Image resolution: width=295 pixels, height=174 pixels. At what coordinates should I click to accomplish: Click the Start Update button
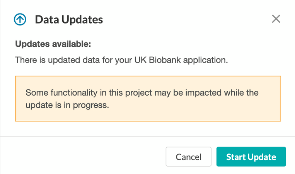point(251,157)
